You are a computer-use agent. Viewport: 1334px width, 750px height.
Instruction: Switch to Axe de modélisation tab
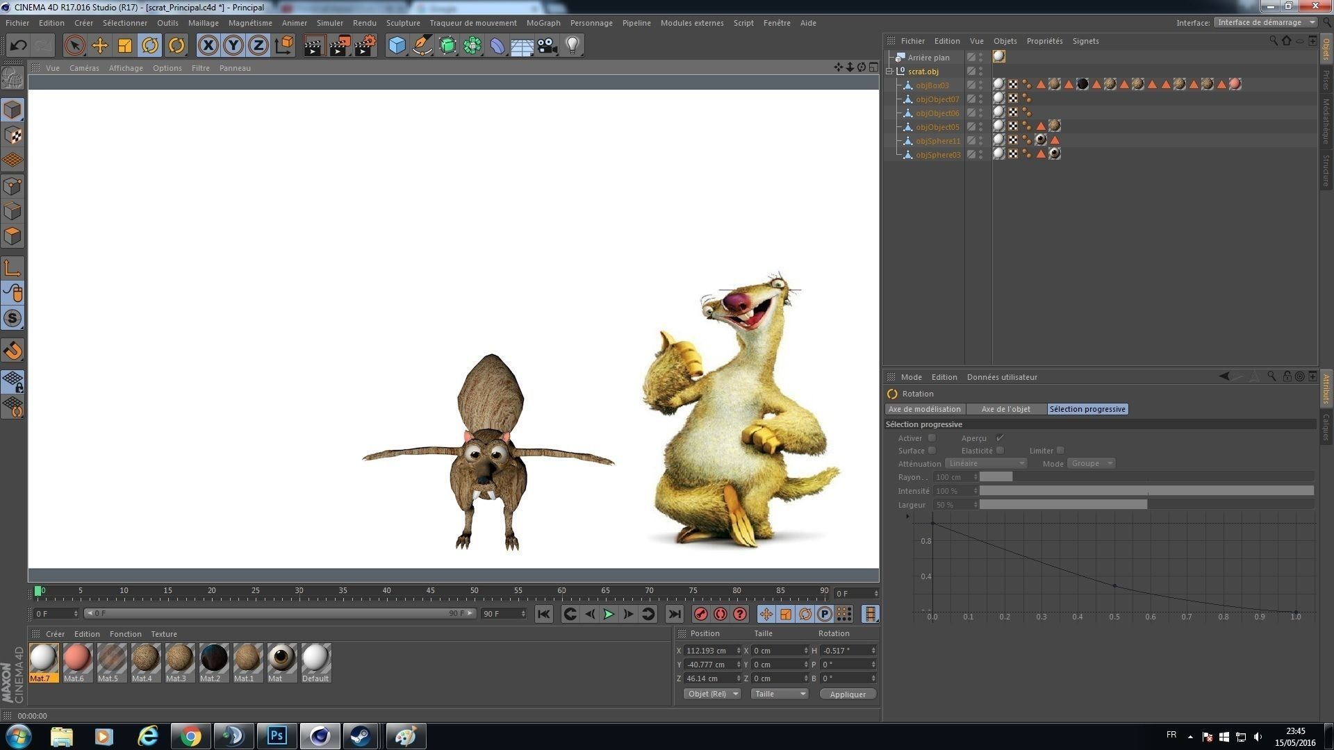point(925,409)
